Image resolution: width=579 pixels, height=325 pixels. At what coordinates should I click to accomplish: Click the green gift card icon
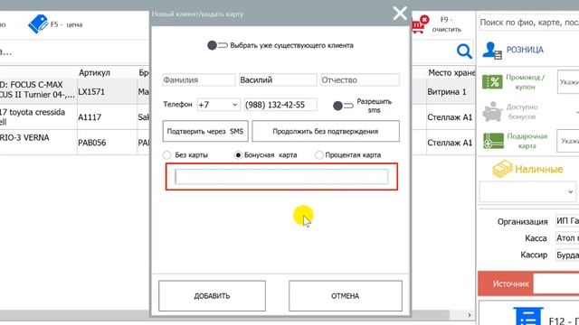coord(493,141)
